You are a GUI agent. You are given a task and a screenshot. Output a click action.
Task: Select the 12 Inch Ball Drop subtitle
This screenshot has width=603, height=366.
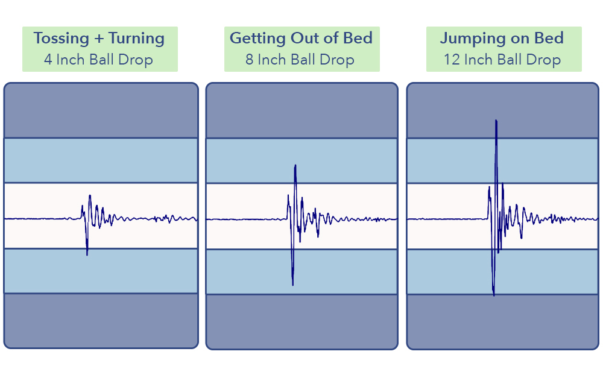pos(502,60)
